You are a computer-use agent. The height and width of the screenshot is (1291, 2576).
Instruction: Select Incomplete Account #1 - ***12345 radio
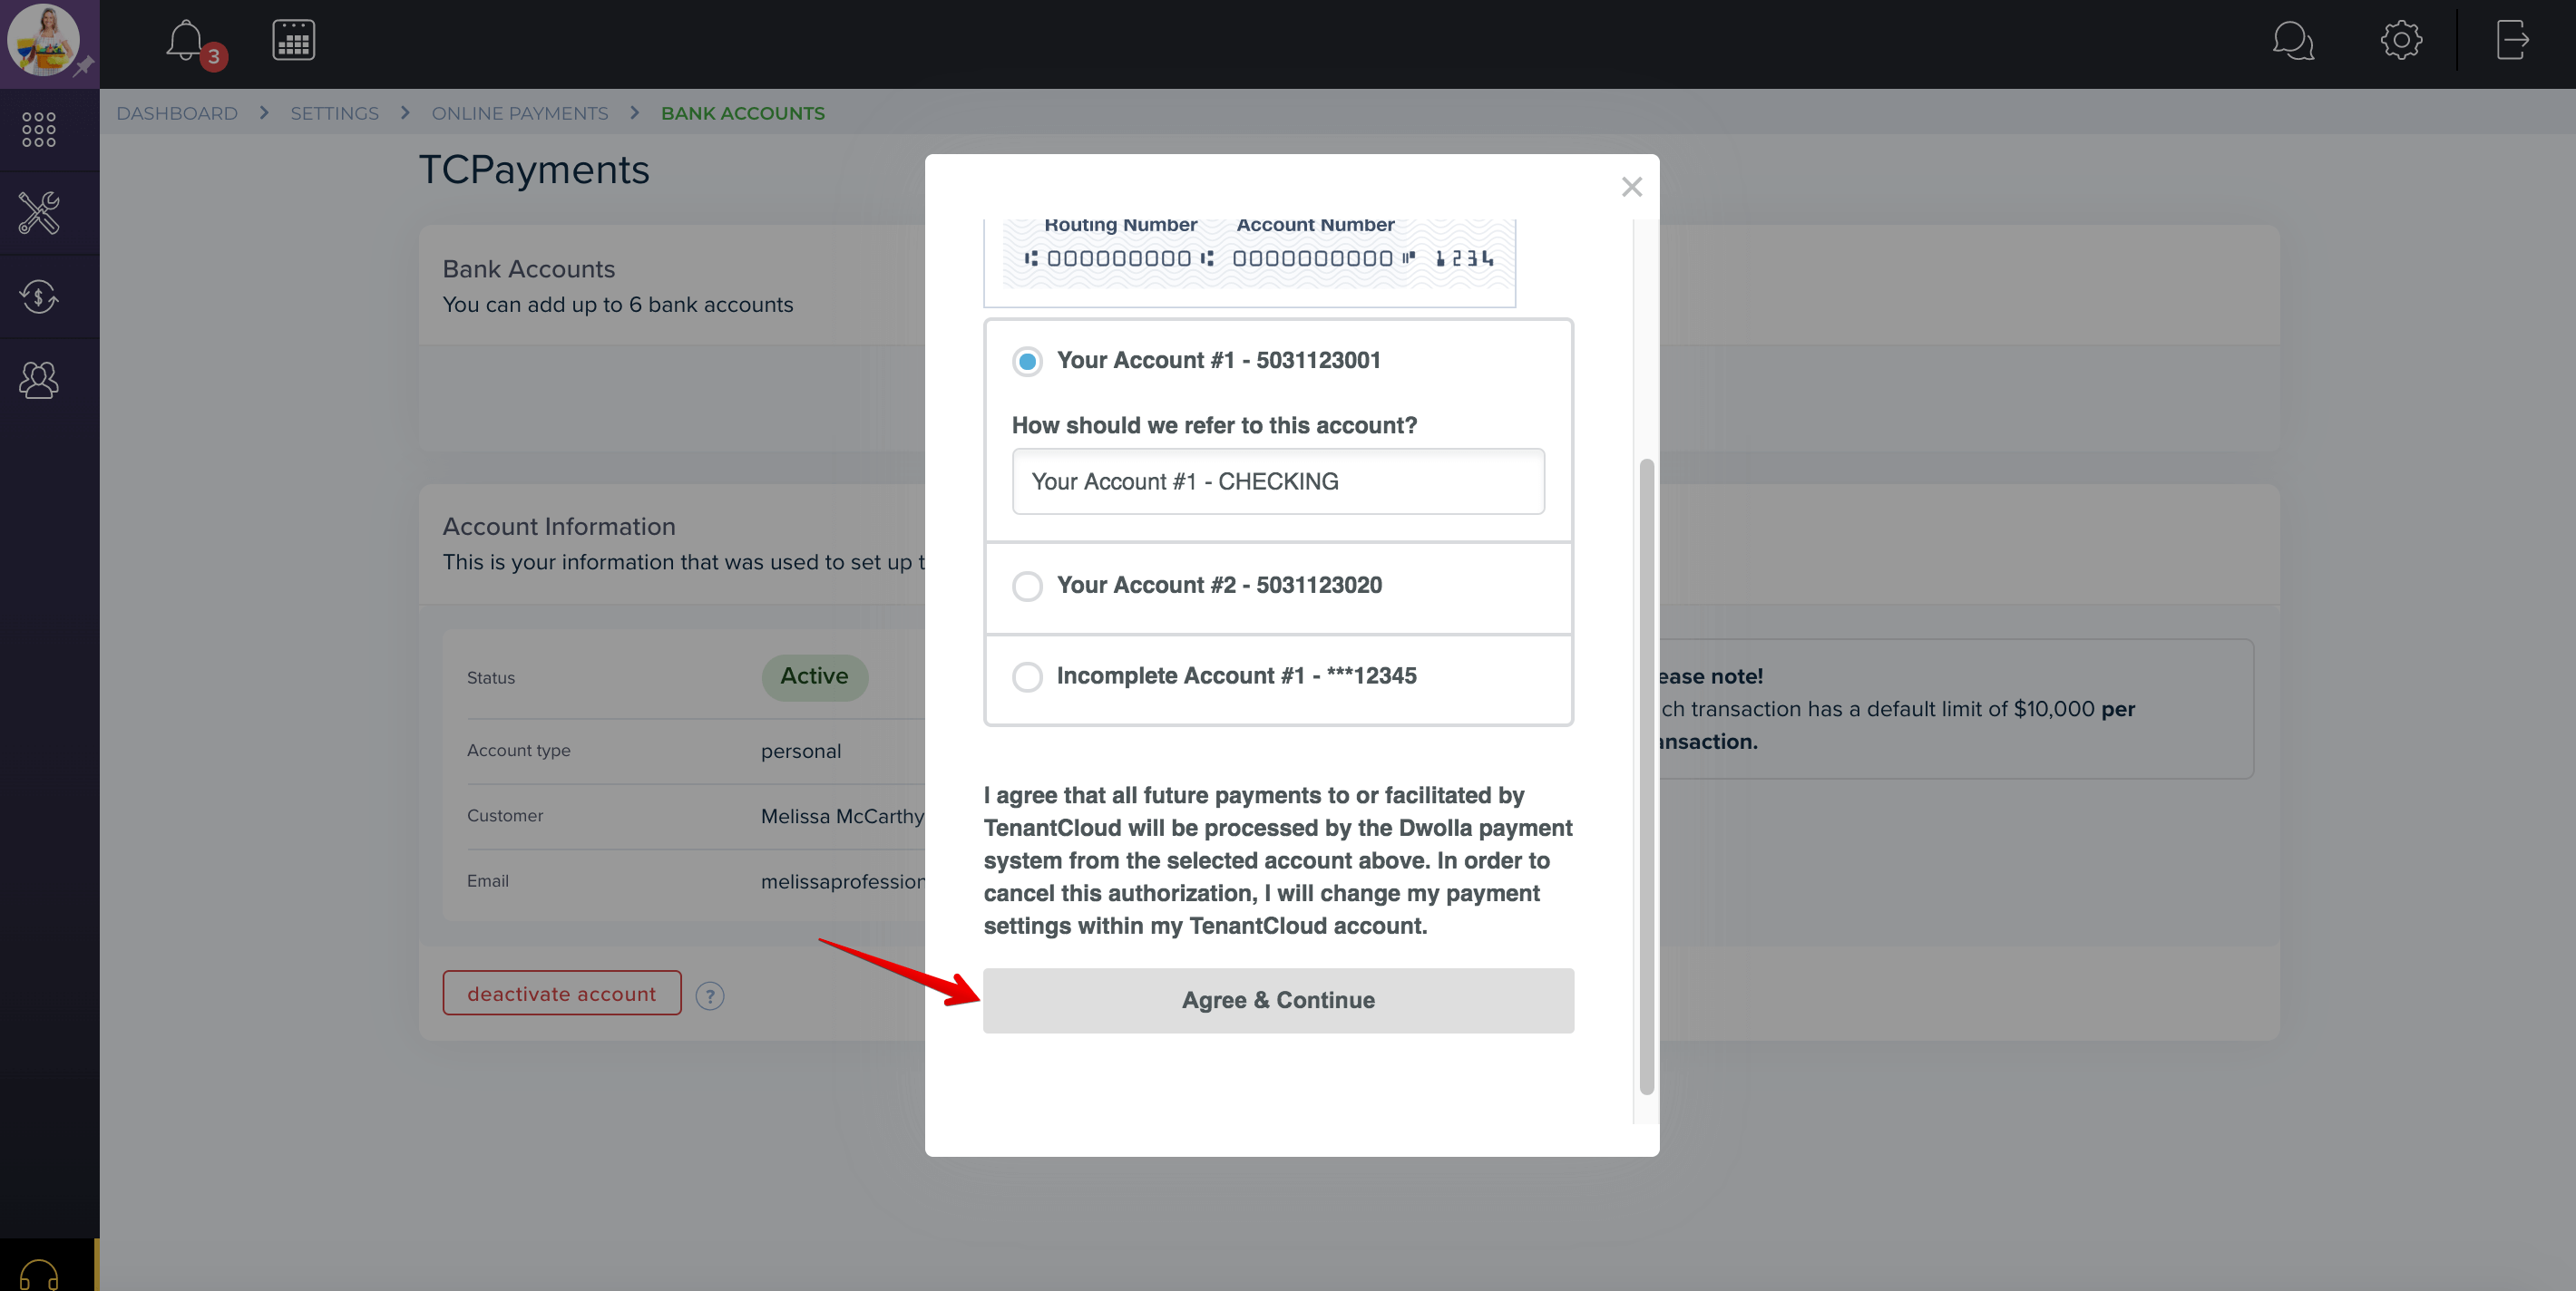1026,676
